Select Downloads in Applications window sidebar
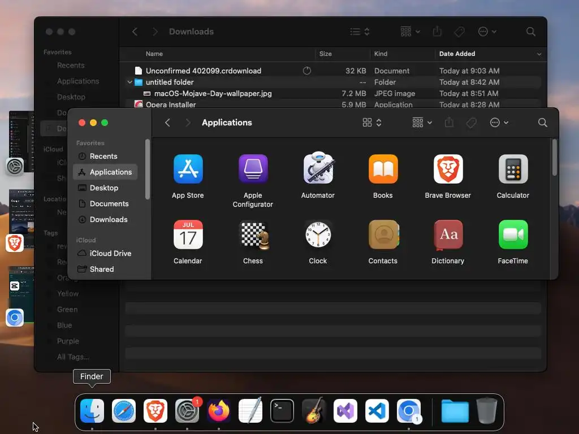579x434 pixels. point(105,220)
